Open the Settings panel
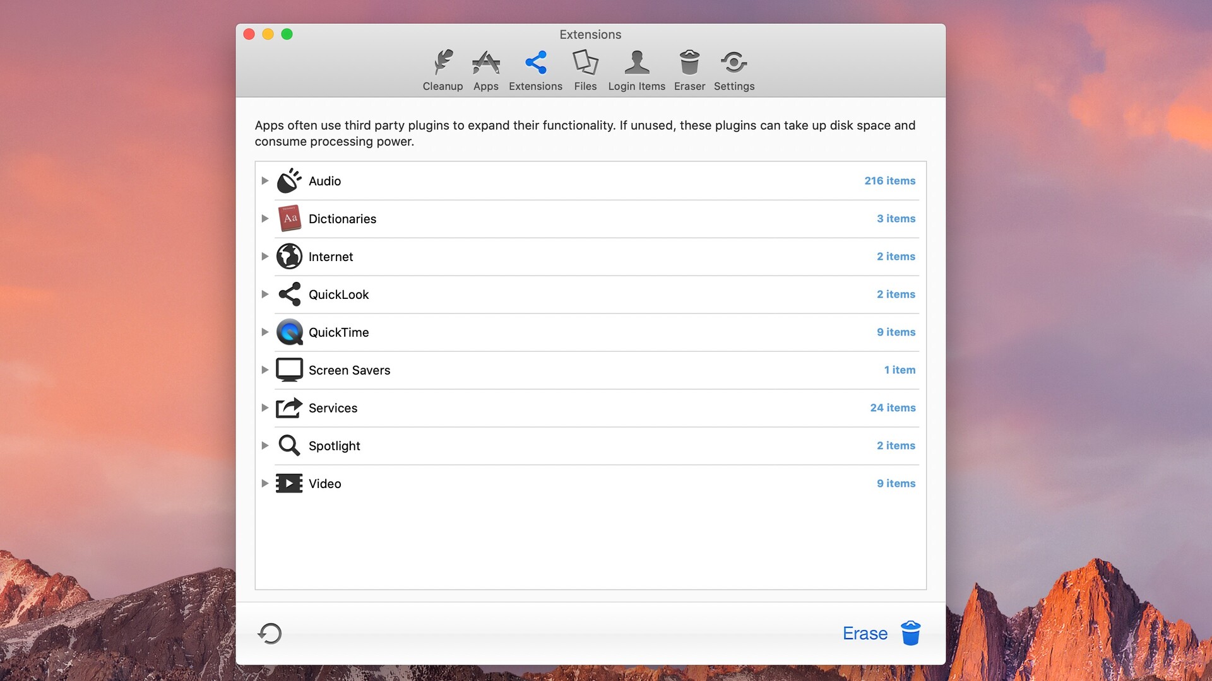The image size is (1212, 681). tap(734, 70)
